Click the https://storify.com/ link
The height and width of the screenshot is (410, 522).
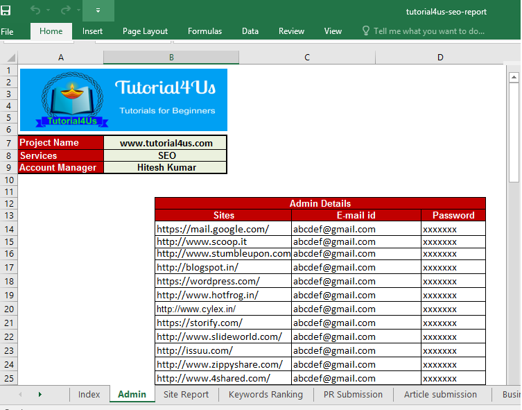[200, 323]
